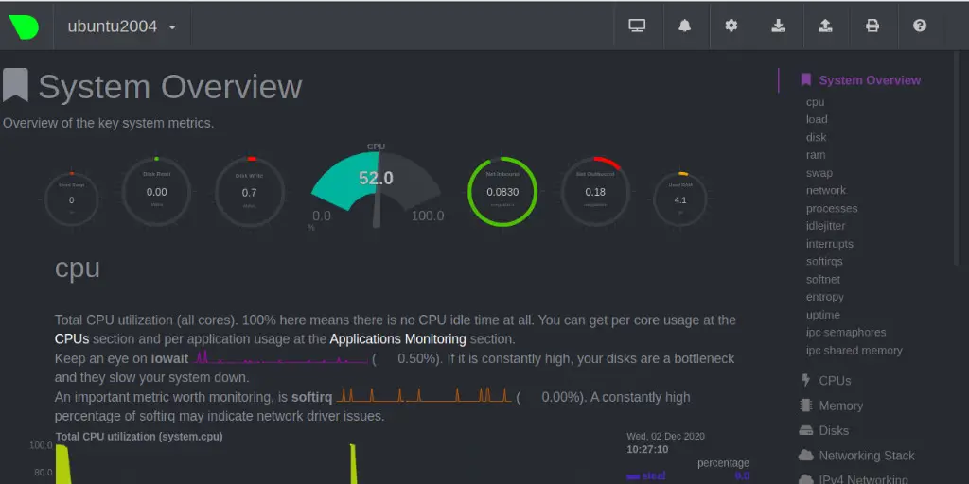Open the monitor icon in the toolbar
This screenshot has height=484, width=969.
coord(637,26)
